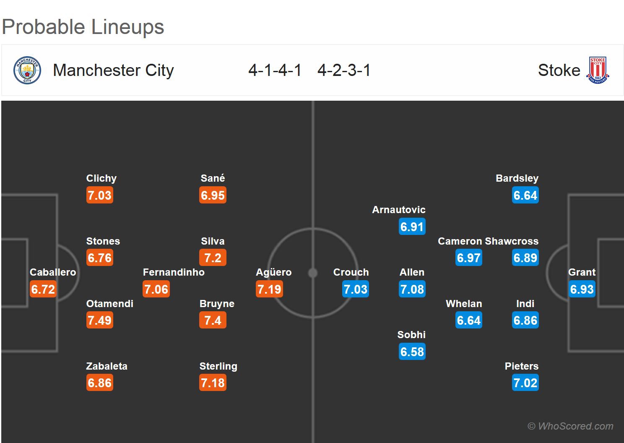Image resolution: width=624 pixels, height=443 pixels.
Task: Click the Stoke City crest icon
Action: [x=598, y=70]
